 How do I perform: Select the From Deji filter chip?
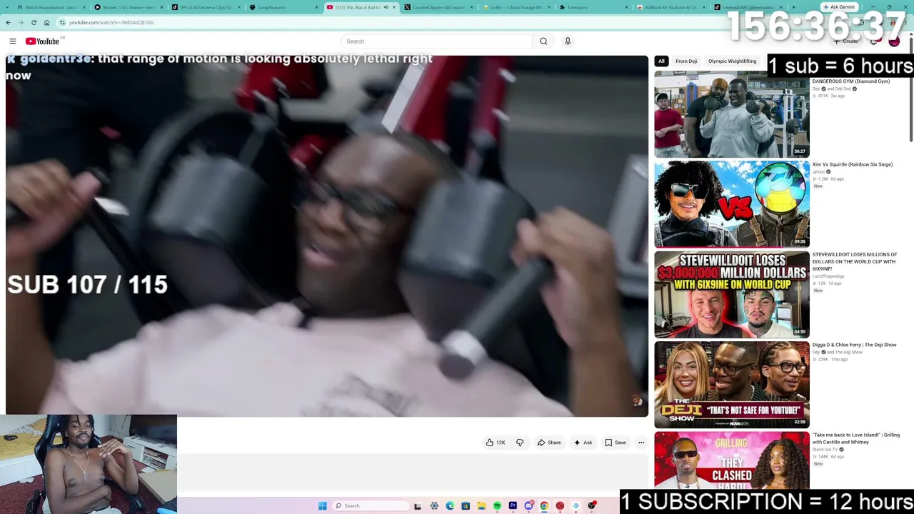point(686,61)
